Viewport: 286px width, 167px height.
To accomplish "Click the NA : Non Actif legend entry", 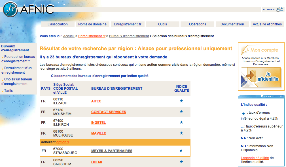I will [252, 138].
